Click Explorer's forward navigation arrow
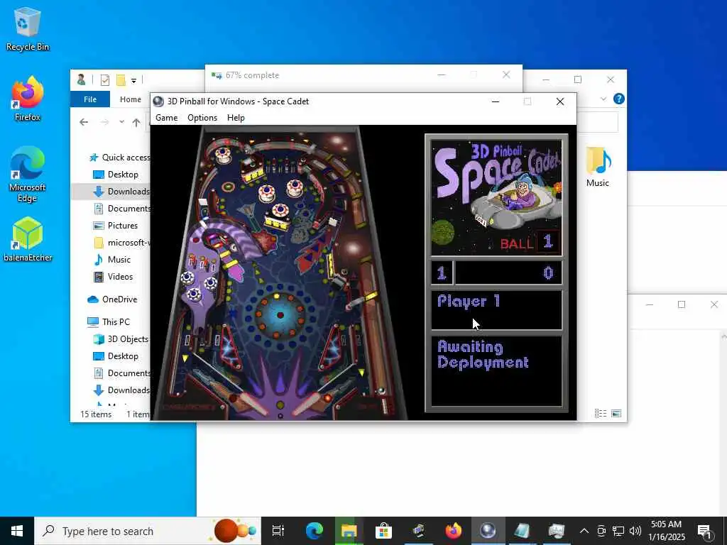The height and width of the screenshot is (545, 727). [x=105, y=122]
